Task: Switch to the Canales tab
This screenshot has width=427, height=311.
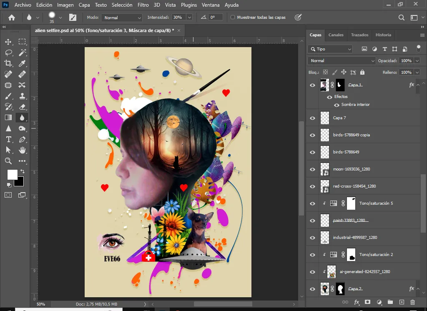Action: click(x=336, y=35)
